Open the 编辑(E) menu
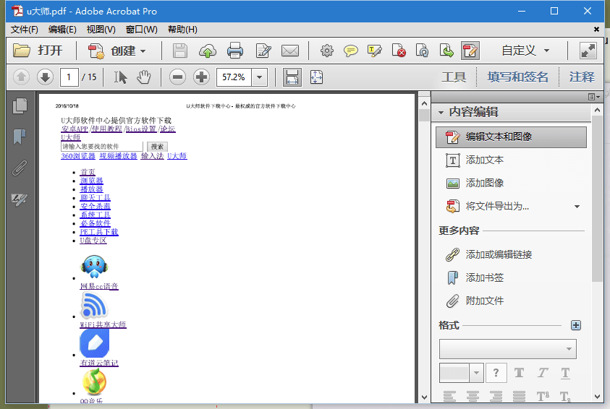The width and height of the screenshot is (610, 409). (x=62, y=30)
